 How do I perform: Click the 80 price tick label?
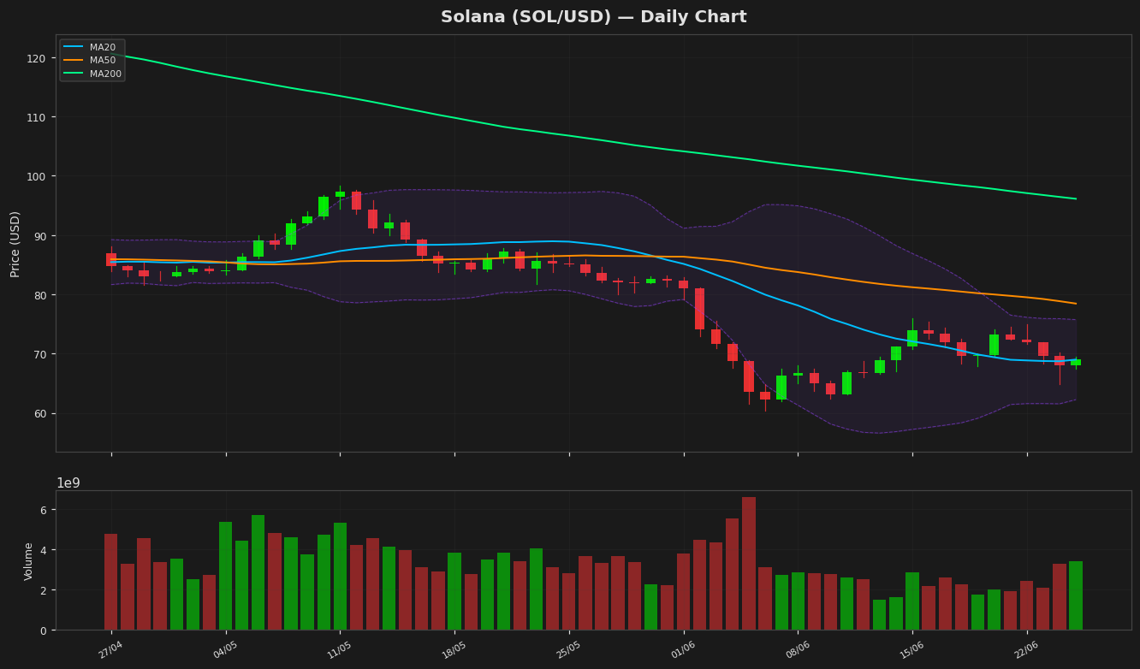[x=39, y=295]
